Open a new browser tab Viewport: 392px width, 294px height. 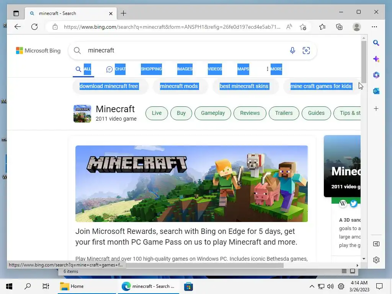pyautogui.click(x=124, y=13)
